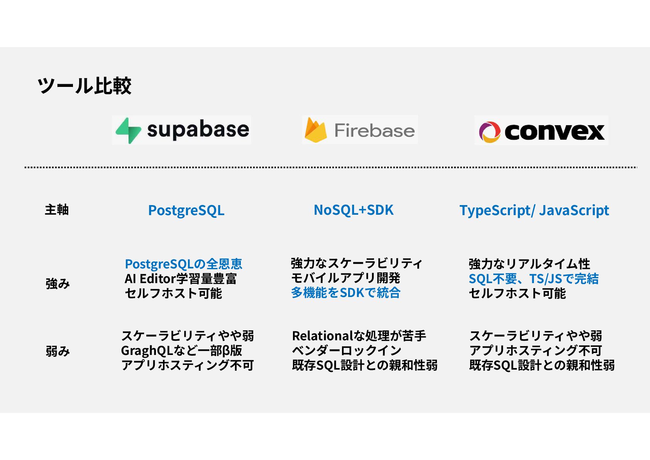Click the 強力なリアルタイム性 text line
This screenshot has width=650, height=460.
click(x=529, y=264)
